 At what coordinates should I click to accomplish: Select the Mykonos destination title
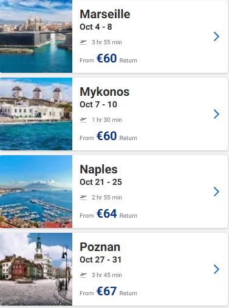point(104,92)
